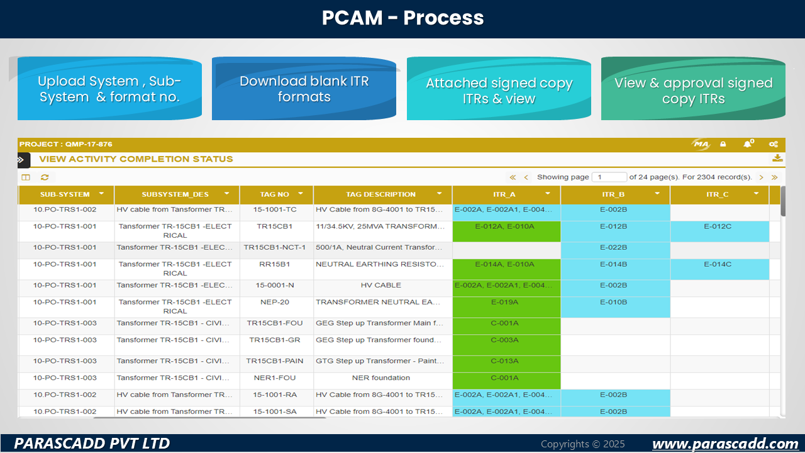The height and width of the screenshot is (453, 805).
Task: Select 'Download blank ITR formats' step
Action: pyautogui.click(x=304, y=89)
